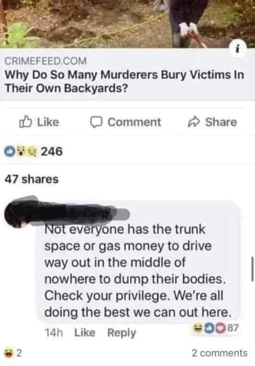Share the post via Share label
This screenshot has width=255, height=366.
click(x=221, y=122)
